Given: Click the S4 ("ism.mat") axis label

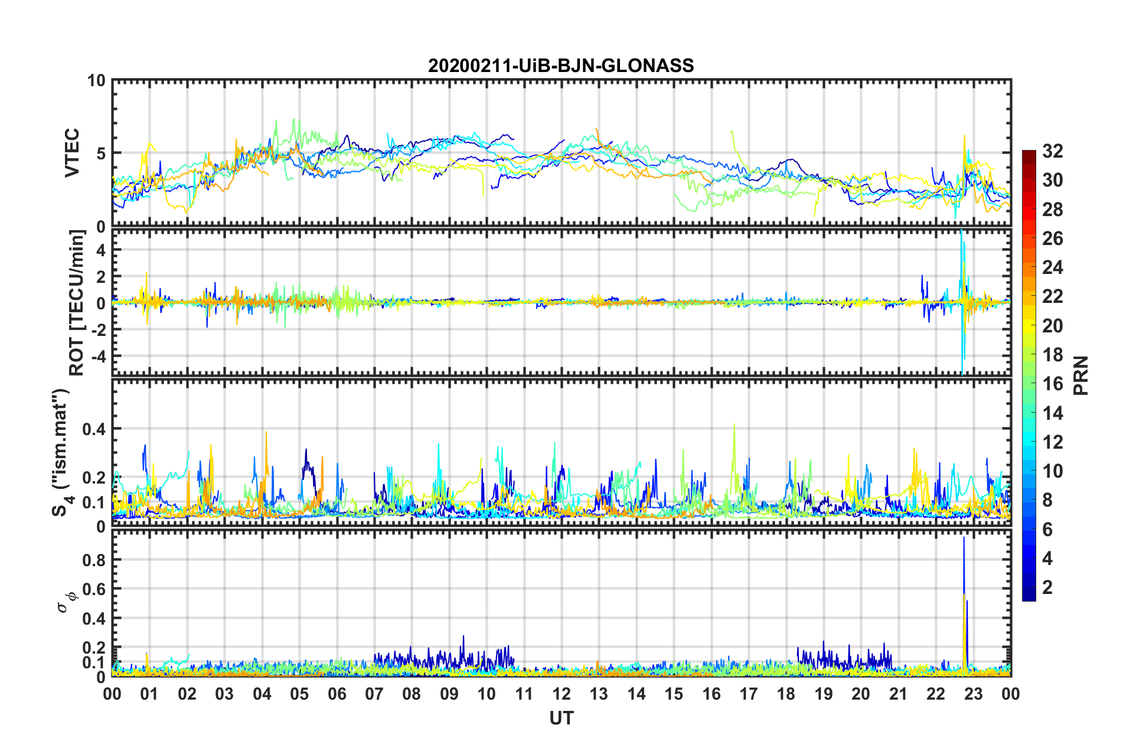Looking at the screenshot, I should [60, 452].
